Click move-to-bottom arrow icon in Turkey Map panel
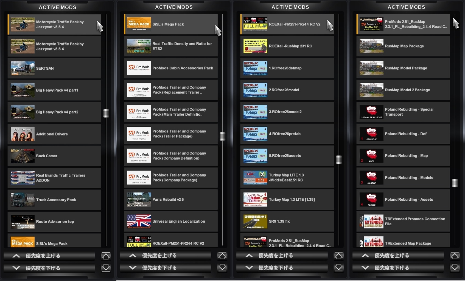Image resolution: width=465 pixels, height=281 pixels. [x=339, y=268]
